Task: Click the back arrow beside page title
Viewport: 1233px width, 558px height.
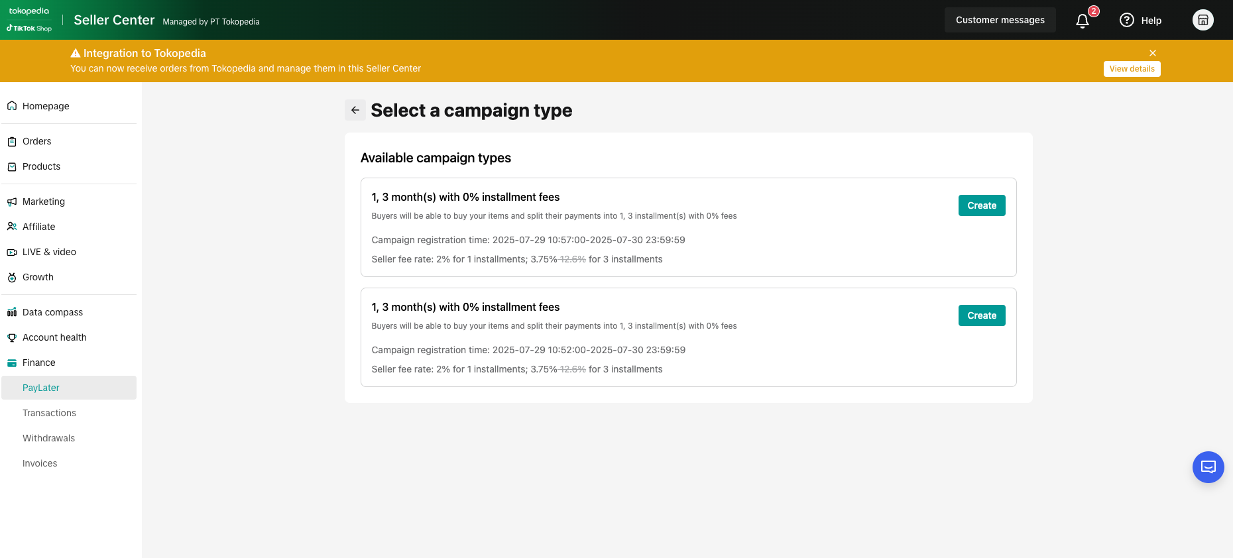Action: pos(355,110)
